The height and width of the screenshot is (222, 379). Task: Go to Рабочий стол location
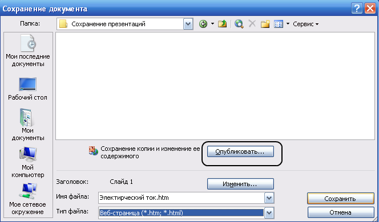pyautogui.click(x=27, y=89)
